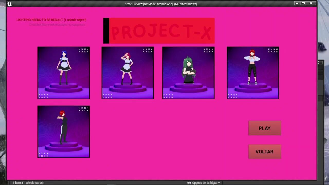The image size is (329, 185).
Task: Click the black bar left of PROJECT-X banner
Action: click(106, 31)
